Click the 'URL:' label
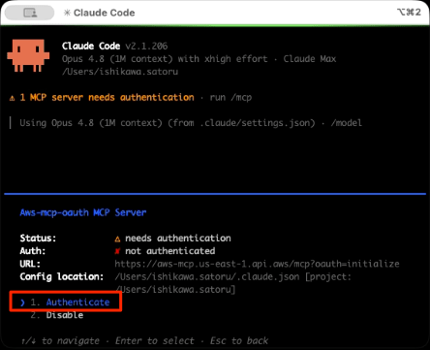Screen dimensions: 430x350 (30, 264)
